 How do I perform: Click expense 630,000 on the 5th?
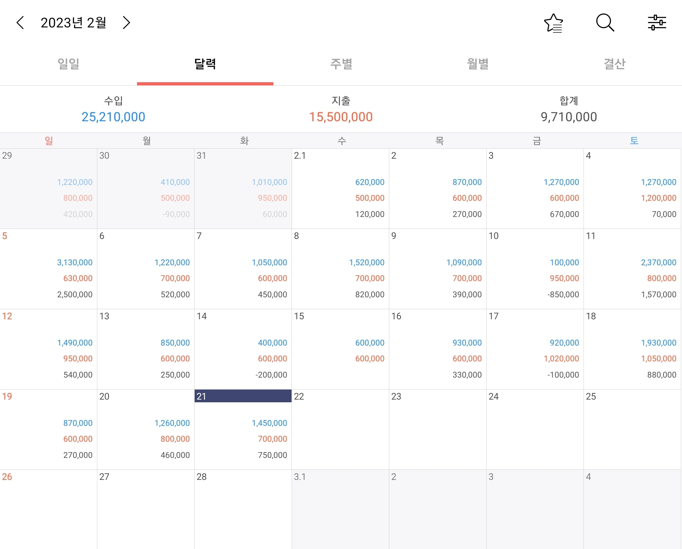pyautogui.click(x=78, y=278)
